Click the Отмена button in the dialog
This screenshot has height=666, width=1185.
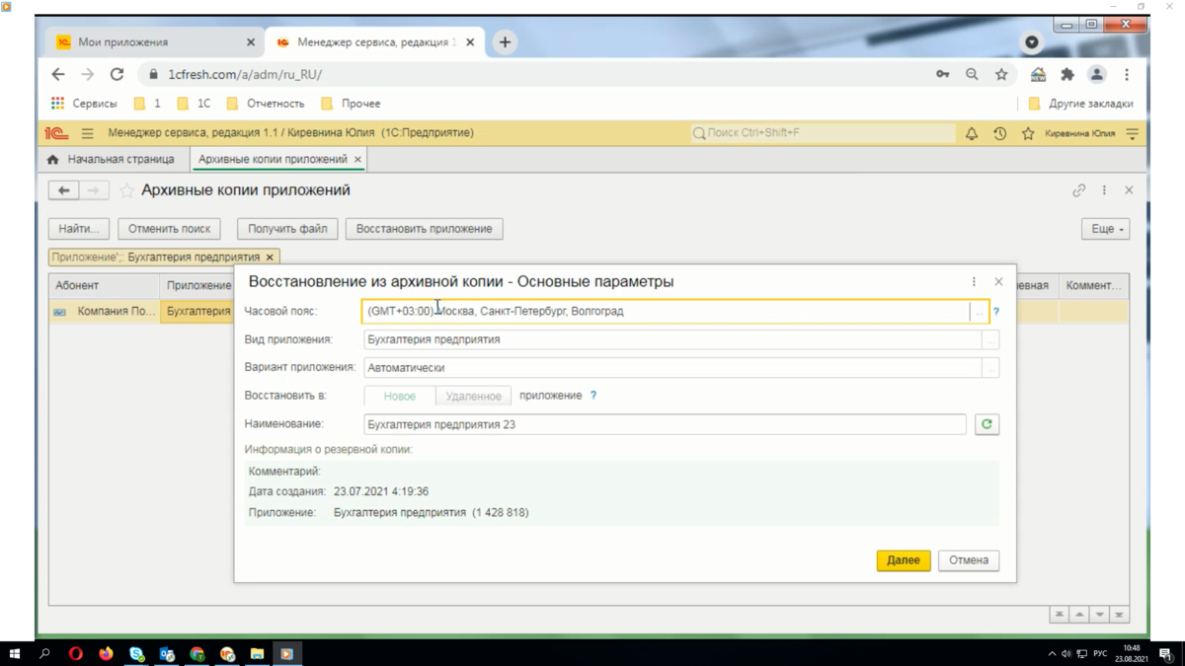coord(969,560)
